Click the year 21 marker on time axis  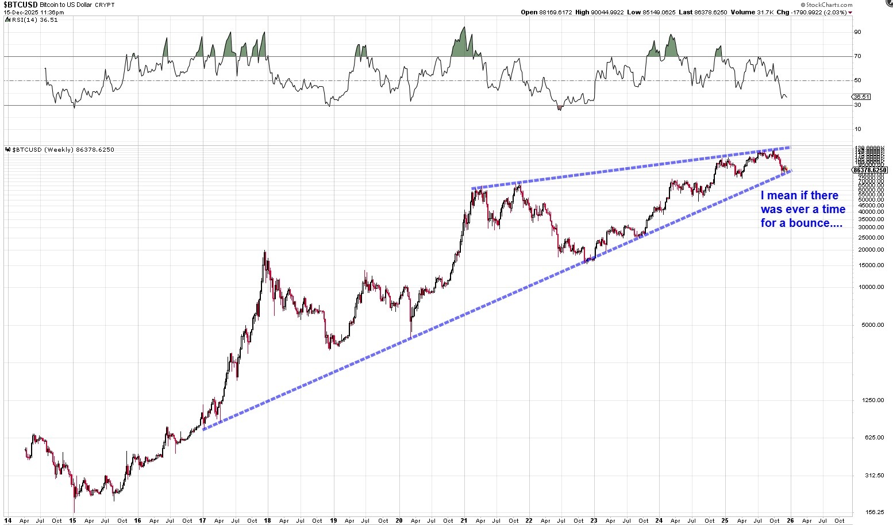(x=464, y=521)
